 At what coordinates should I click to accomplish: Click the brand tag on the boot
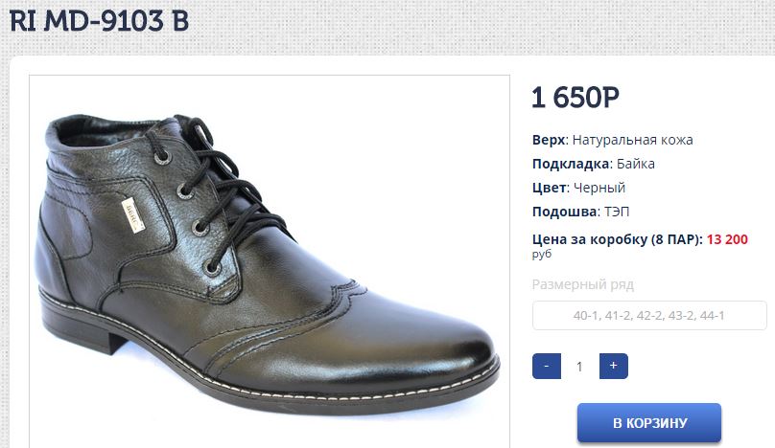coord(132,215)
